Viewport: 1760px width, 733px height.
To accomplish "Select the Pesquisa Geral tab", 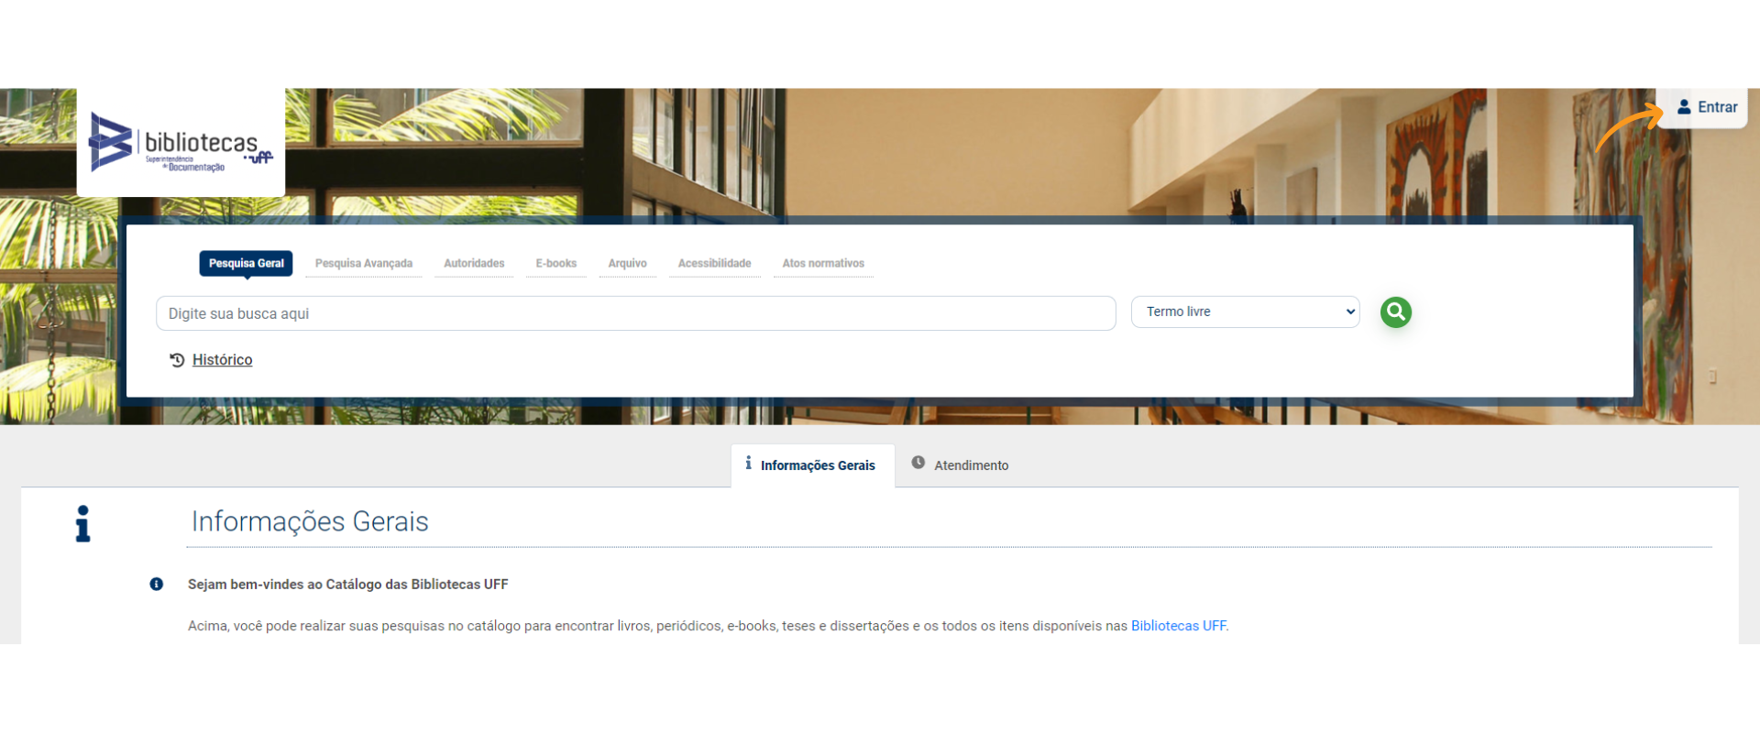I will tap(246, 264).
